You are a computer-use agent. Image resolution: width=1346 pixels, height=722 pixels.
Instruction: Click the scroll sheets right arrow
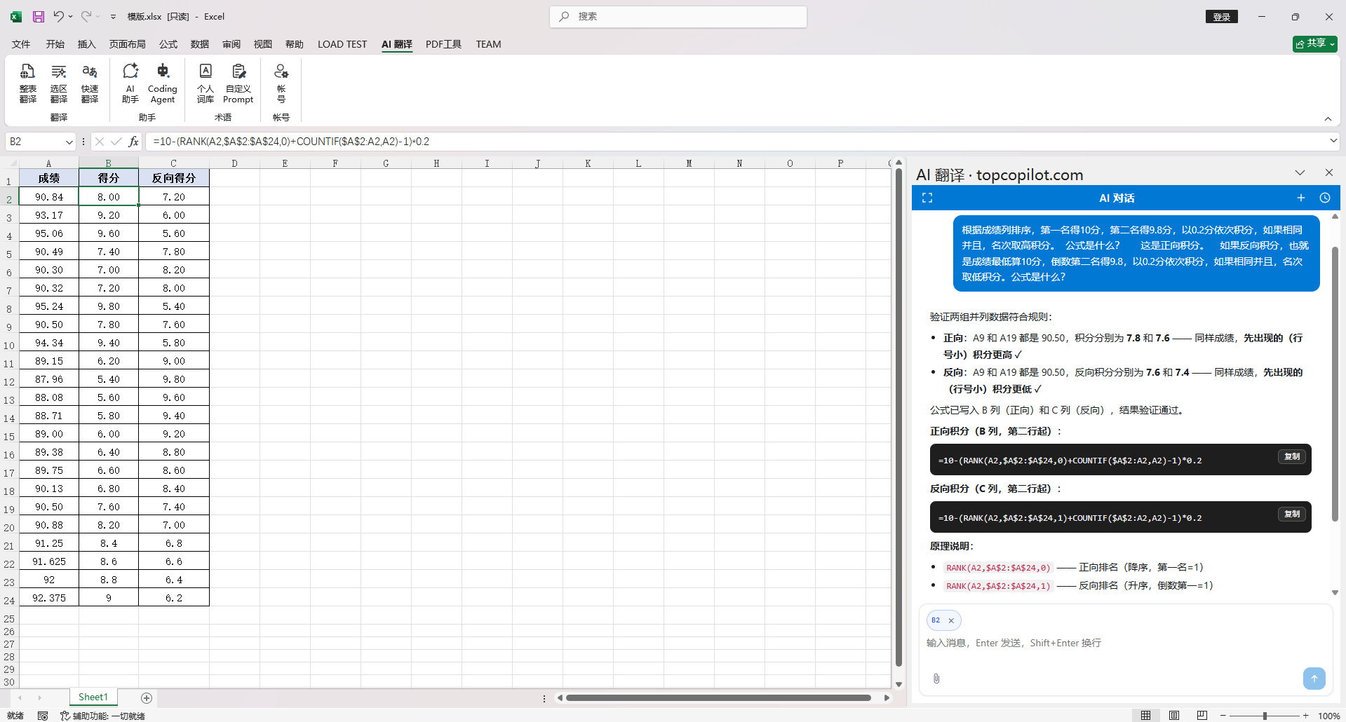point(39,697)
